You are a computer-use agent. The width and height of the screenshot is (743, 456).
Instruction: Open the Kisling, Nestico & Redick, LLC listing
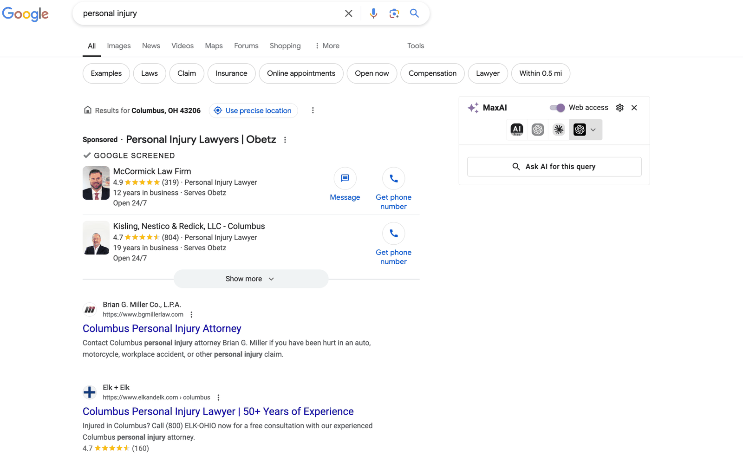(189, 226)
